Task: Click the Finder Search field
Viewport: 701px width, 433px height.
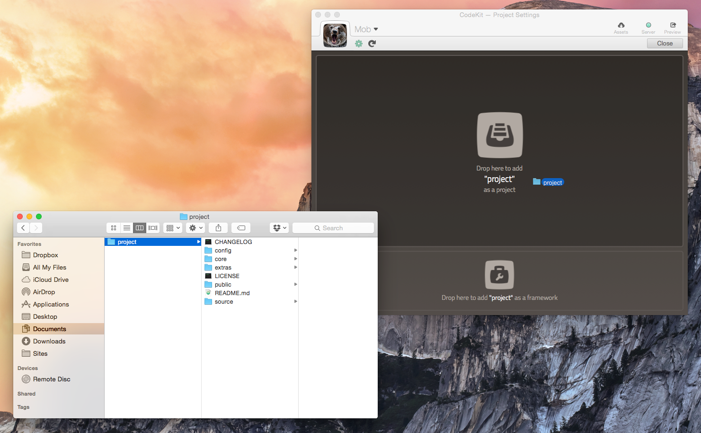Action: (333, 228)
